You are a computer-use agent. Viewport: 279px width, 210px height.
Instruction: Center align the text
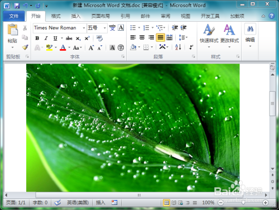point(142,37)
